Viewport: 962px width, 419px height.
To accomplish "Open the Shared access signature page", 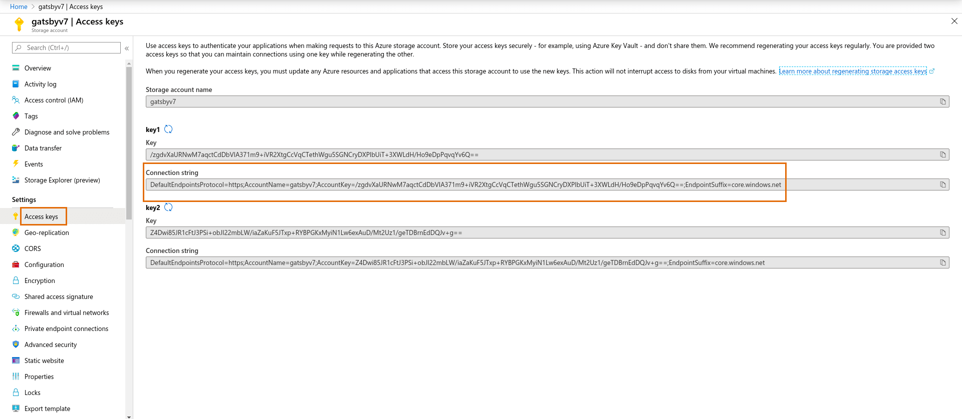I will point(59,296).
